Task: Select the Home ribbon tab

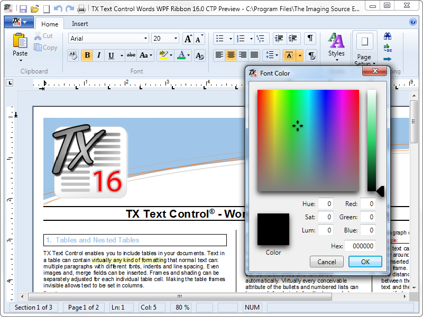Action: pos(50,24)
